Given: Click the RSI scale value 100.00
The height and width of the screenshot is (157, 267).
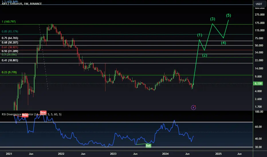Looking at the screenshot, I should point(259,112).
